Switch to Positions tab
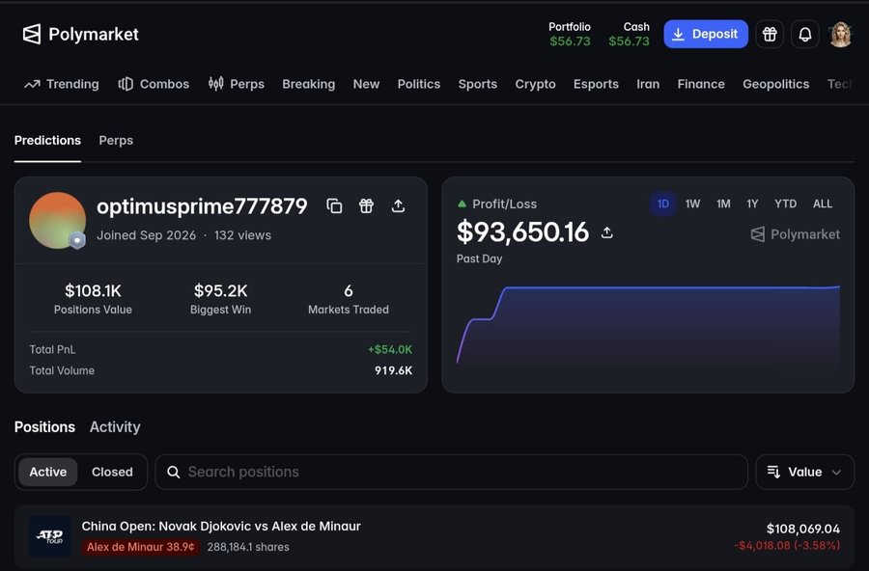 [x=44, y=427]
